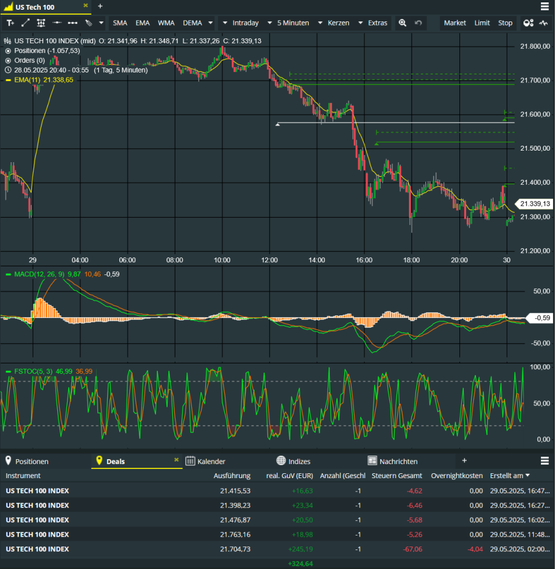Switch to the Positionen tab
Image resolution: width=555 pixels, height=569 pixels.
click(32, 461)
